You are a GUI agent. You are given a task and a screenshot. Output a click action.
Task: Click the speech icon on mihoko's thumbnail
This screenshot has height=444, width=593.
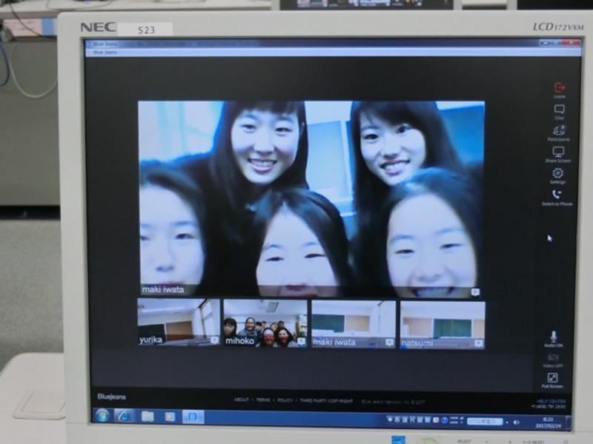[x=302, y=342]
